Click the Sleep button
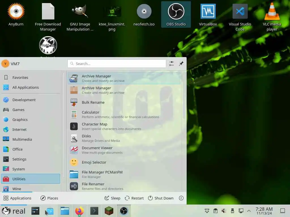Image resolution: width=290 pixels, height=217 pixels. point(112,198)
